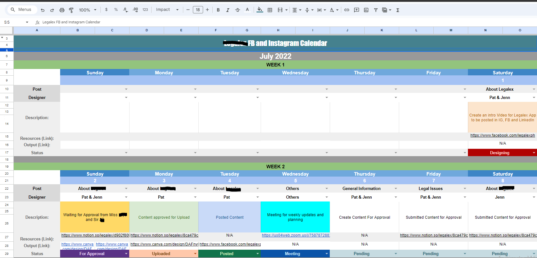Screen dimensions: 537x258
Task: Open the Jenn designer dropdown under Saturday
Action: [534, 197]
